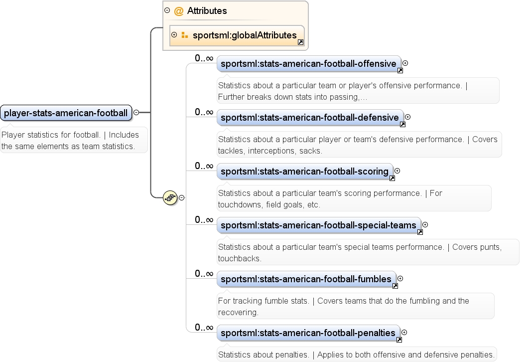Expand stats-american-football-offensive element
This screenshot has width=531, height=363.
405,63
